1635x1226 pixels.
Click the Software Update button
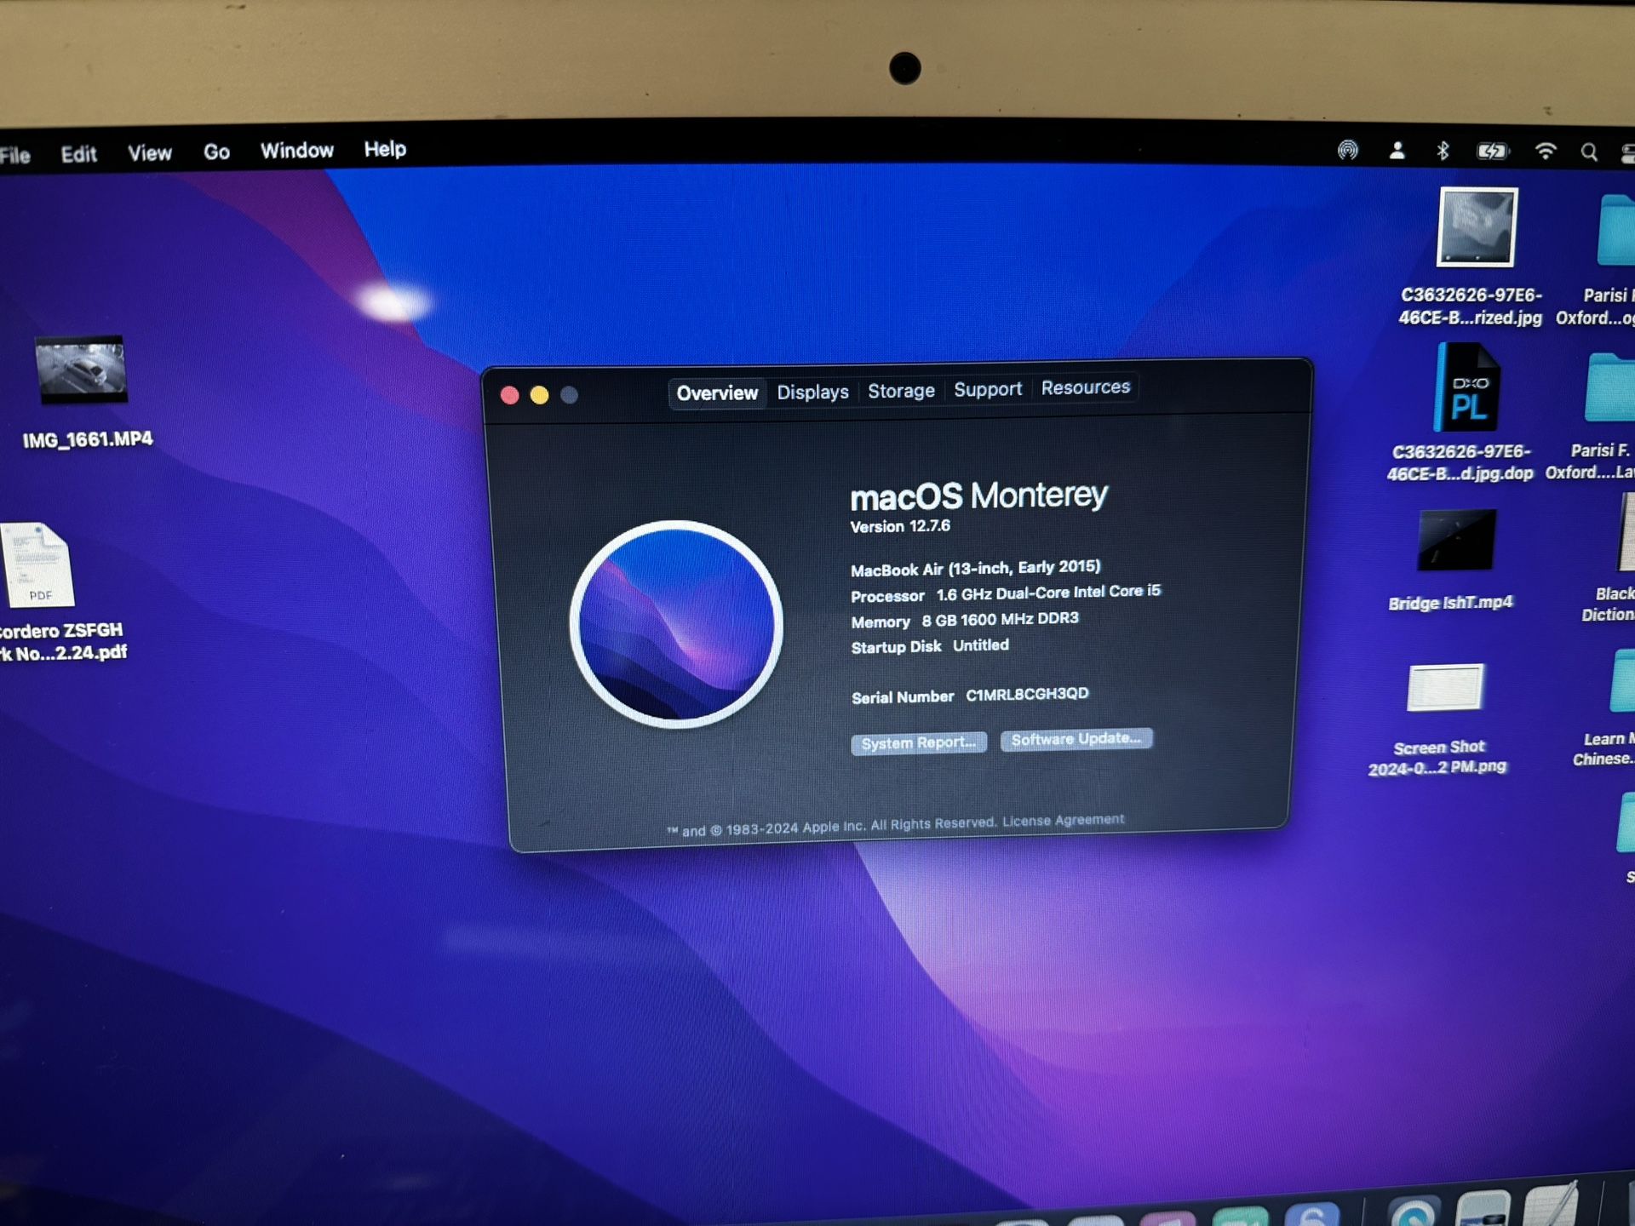(x=1076, y=739)
